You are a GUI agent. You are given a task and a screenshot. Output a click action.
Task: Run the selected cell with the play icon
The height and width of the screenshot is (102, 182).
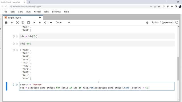(34, 23)
